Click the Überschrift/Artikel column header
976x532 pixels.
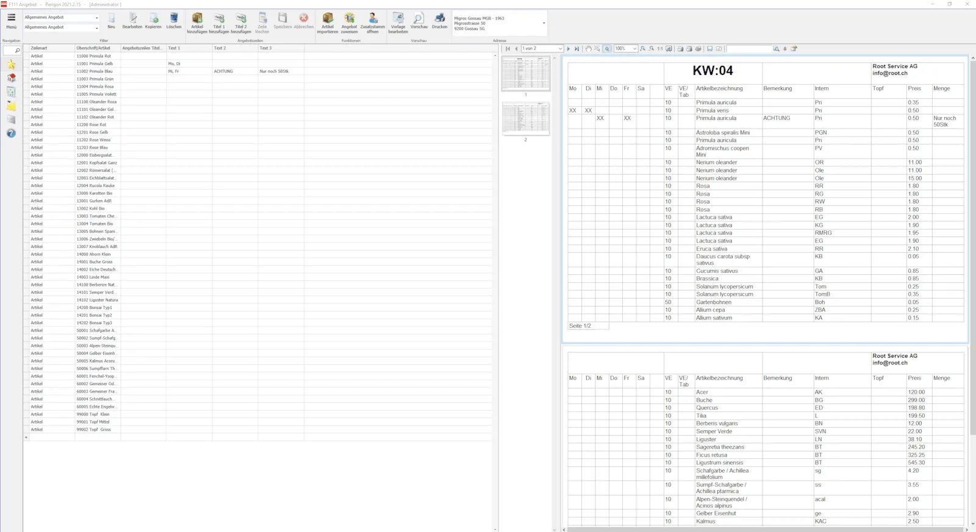pos(98,48)
